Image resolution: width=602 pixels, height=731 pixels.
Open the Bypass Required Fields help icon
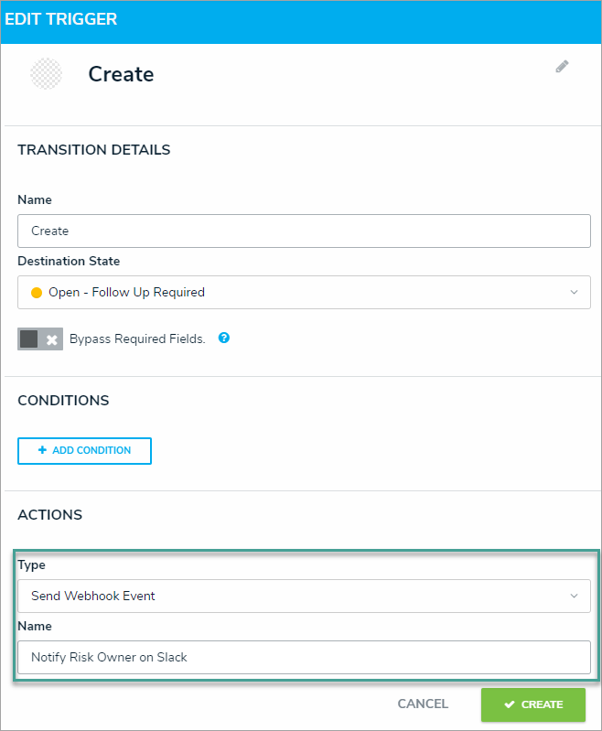click(224, 338)
